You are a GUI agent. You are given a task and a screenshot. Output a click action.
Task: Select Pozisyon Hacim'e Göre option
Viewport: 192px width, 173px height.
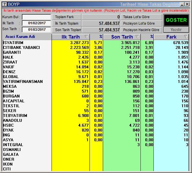click(141, 30)
